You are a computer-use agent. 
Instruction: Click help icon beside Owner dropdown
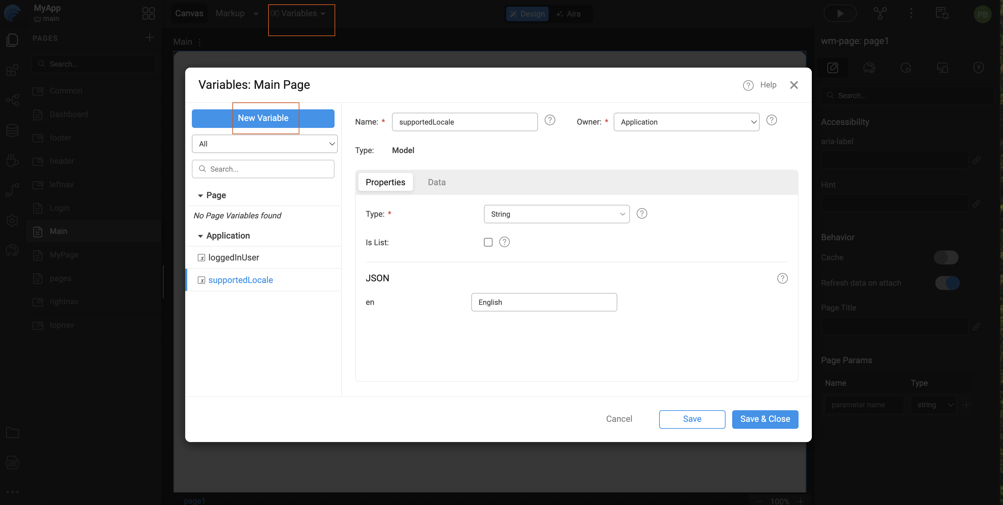(771, 120)
